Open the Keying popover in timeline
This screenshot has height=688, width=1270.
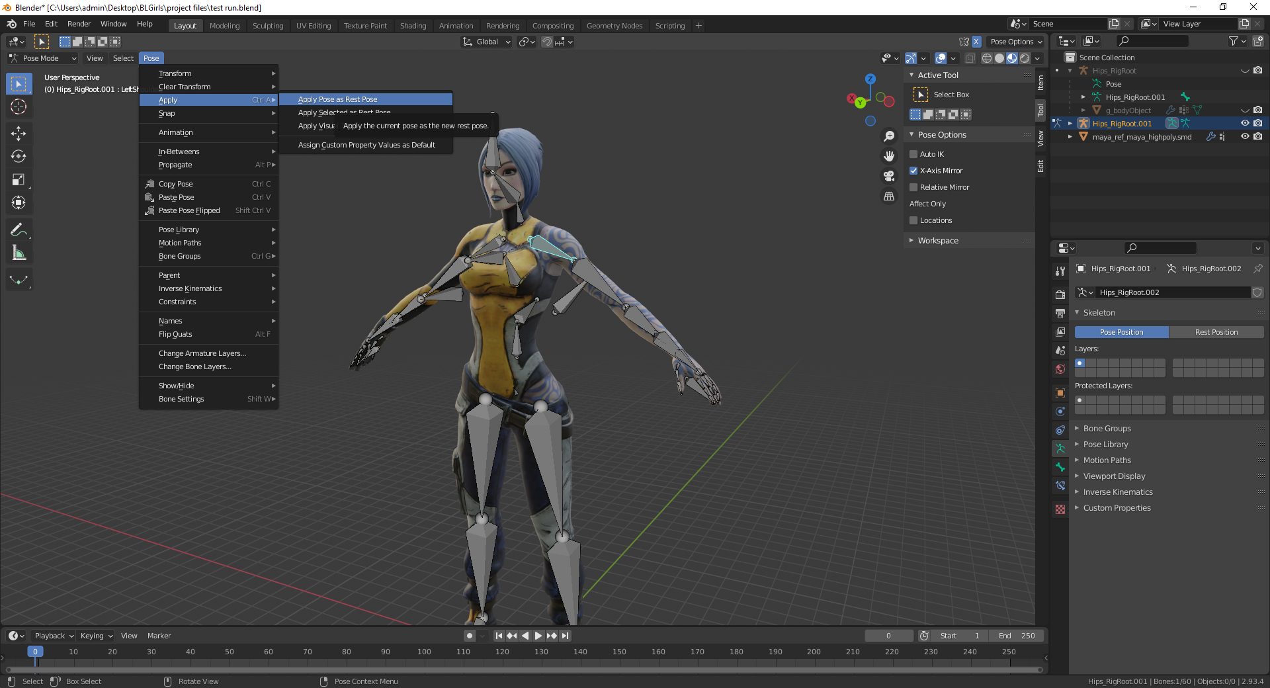96,636
